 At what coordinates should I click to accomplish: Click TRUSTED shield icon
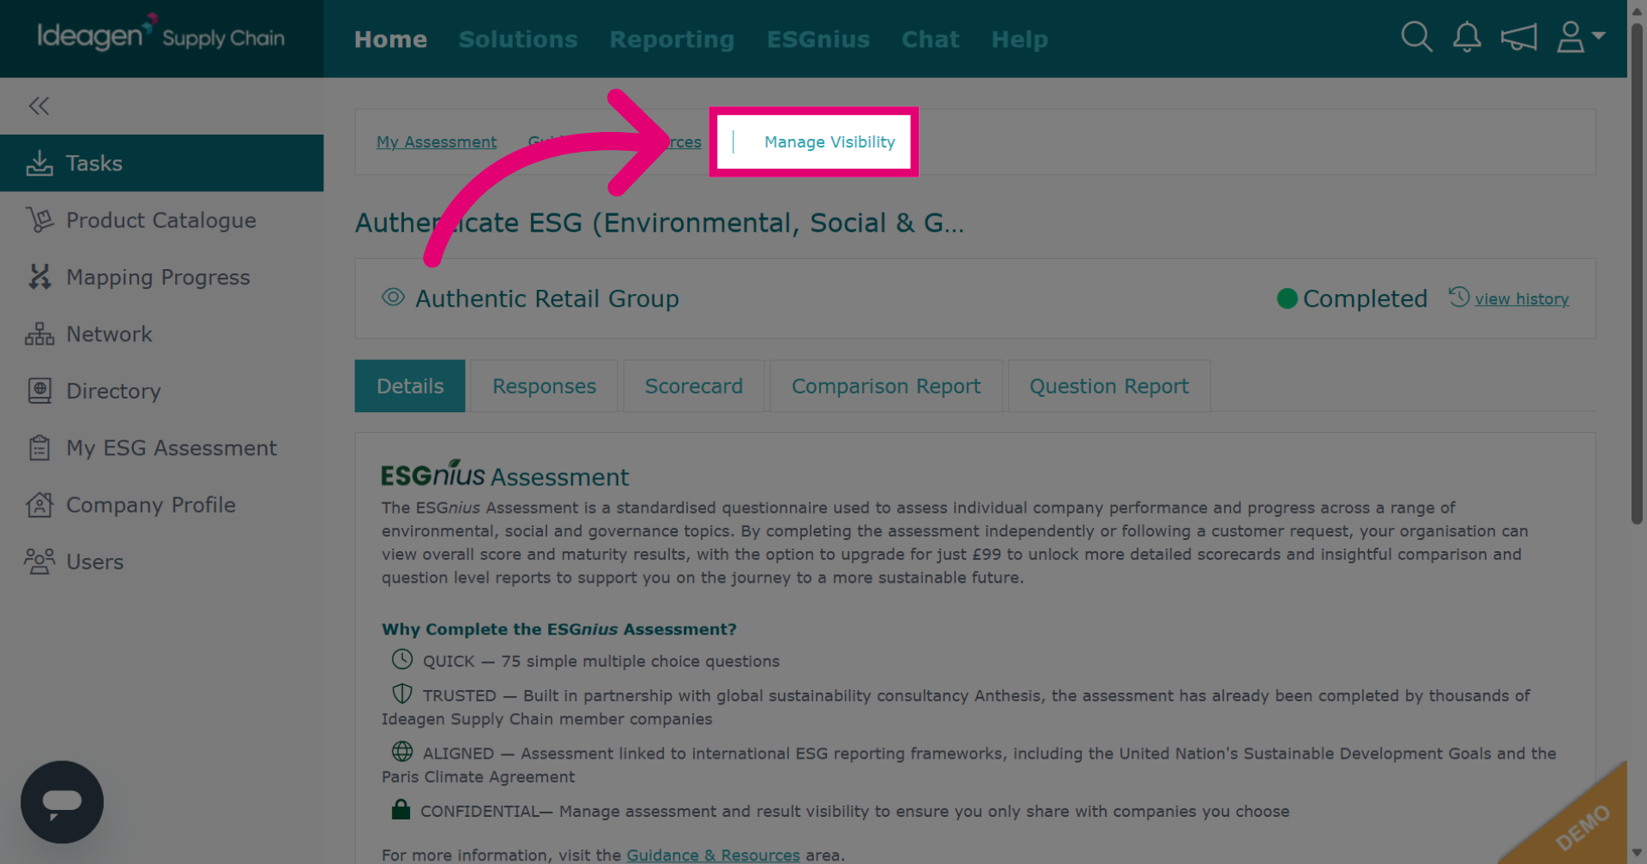coord(402,693)
